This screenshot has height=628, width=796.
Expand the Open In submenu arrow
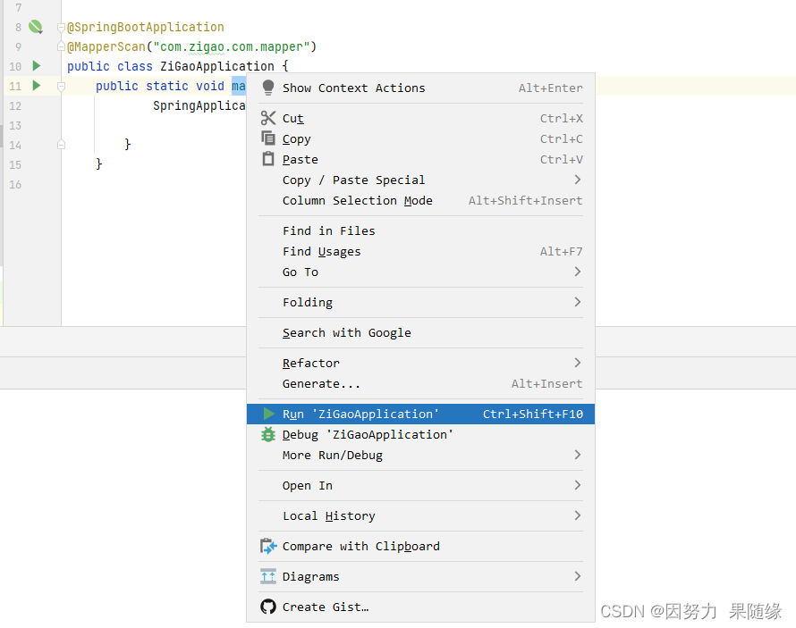pyautogui.click(x=577, y=485)
